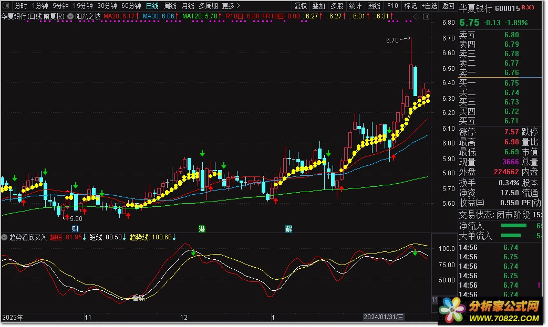Image resolution: width=548 pixels, height=327 pixels.
Task: Select the 15分钟 period
Action: [82, 6]
